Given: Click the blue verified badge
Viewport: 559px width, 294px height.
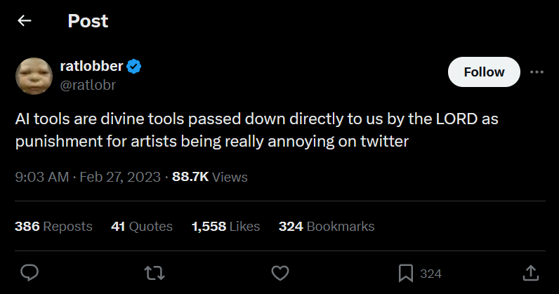Looking at the screenshot, I should tap(135, 67).
